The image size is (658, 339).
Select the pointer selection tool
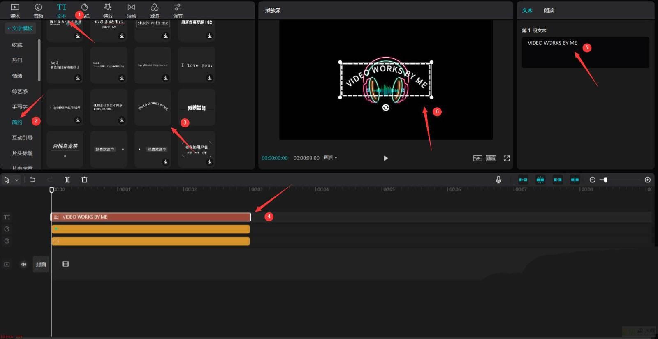(x=7, y=180)
